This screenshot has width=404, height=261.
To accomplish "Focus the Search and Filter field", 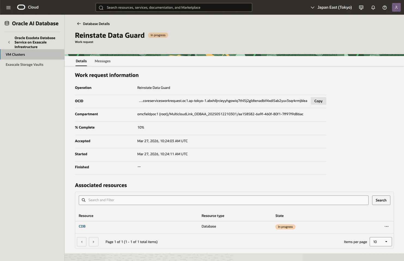I will (224, 200).
